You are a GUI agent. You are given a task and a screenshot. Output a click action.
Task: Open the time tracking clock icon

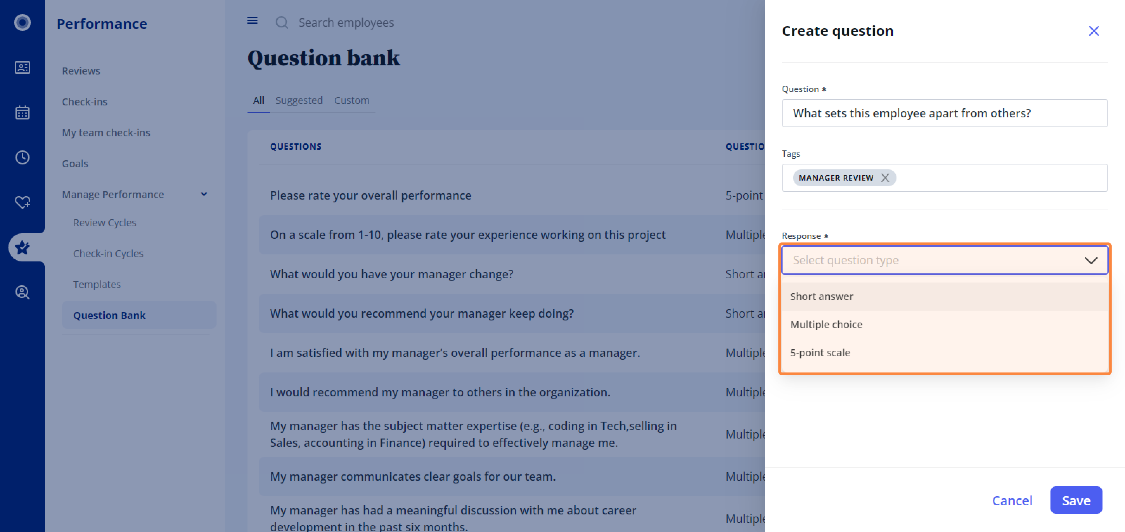[22, 157]
